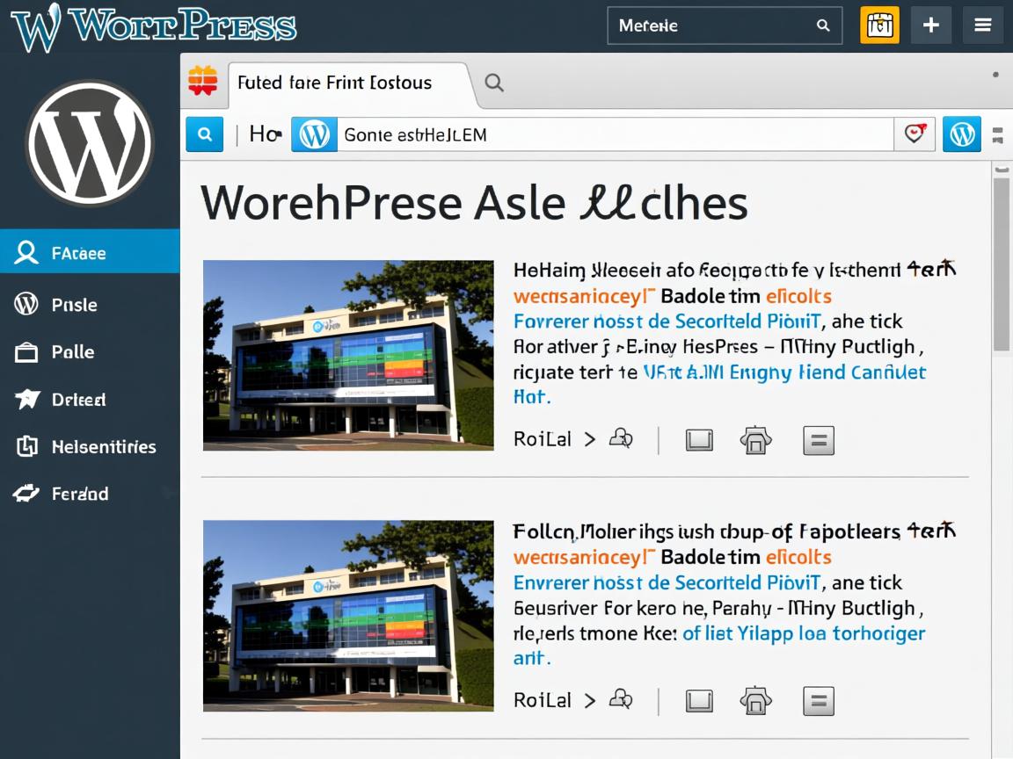The height and width of the screenshot is (759, 1013).
Task: Click the plus icon in top bar
Action: tap(930, 25)
